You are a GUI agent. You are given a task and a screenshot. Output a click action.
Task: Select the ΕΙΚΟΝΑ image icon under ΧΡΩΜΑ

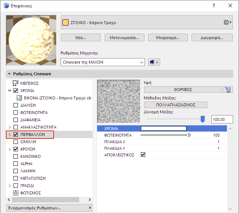pyautogui.click(x=19, y=98)
